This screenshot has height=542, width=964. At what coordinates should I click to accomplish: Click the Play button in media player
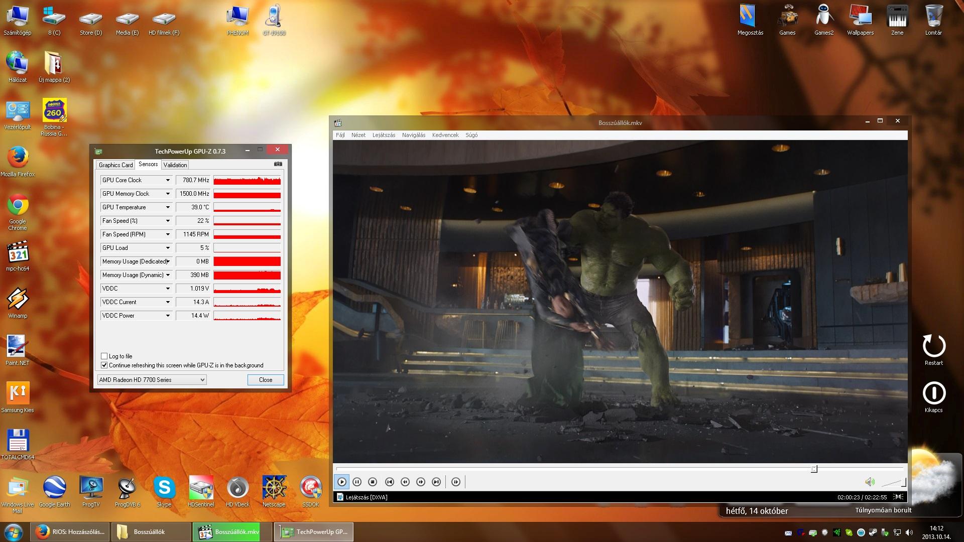coord(341,482)
